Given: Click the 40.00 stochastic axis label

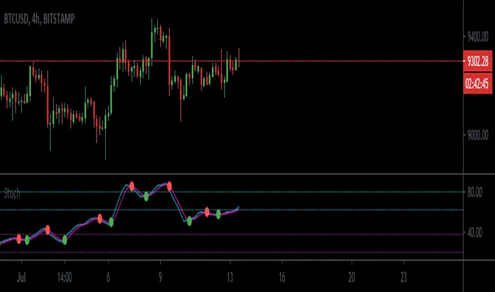Looking at the screenshot, I should [x=475, y=233].
